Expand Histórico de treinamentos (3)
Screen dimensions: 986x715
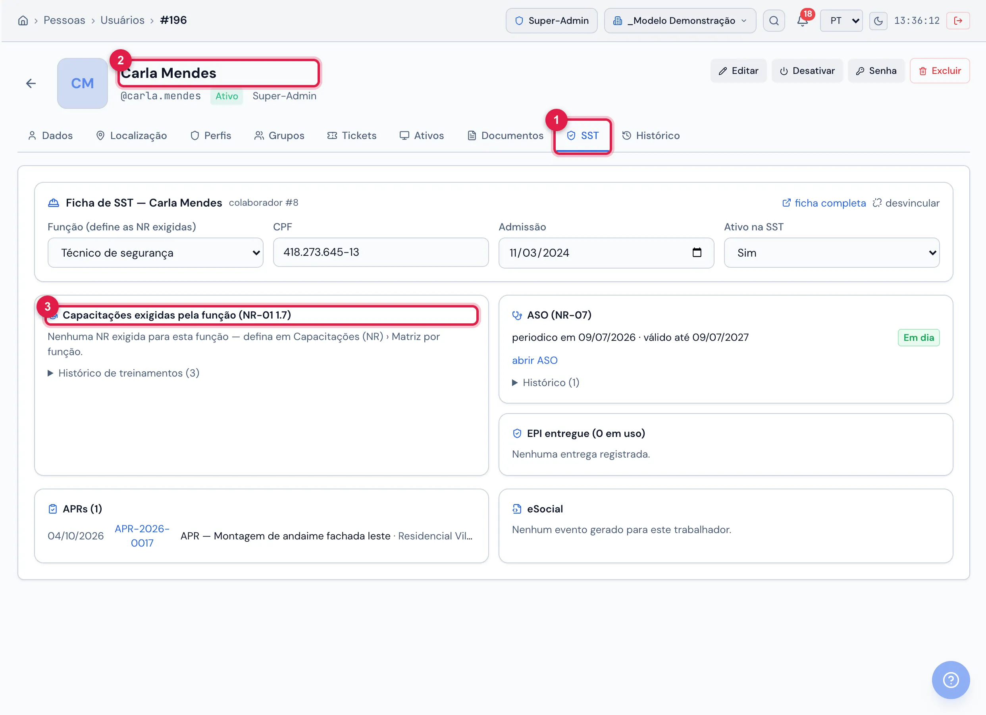pos(123,373)
